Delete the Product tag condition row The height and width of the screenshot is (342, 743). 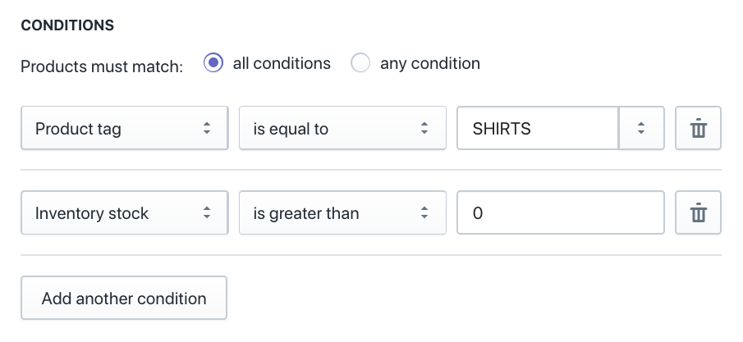[x=698, y=129]
